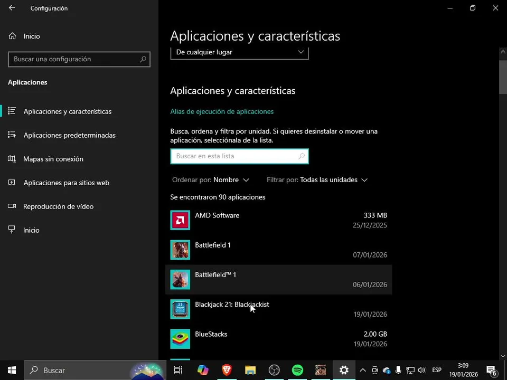Click the scrollbar up arrow

(x=503, y=51)
